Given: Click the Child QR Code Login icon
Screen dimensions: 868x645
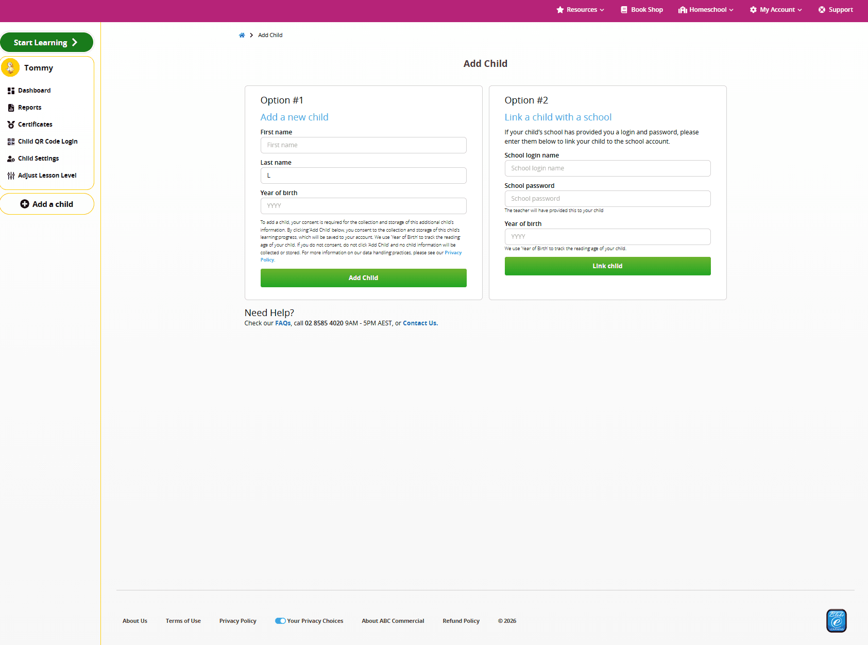Looking at the screenshot, I should [x=11, y=142].
